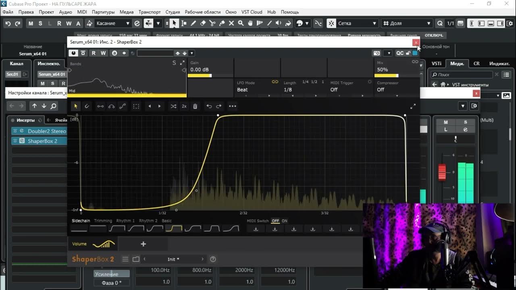Open the Сетка snap type dropdown
This screenshot has height=290, width=516.
357,23
